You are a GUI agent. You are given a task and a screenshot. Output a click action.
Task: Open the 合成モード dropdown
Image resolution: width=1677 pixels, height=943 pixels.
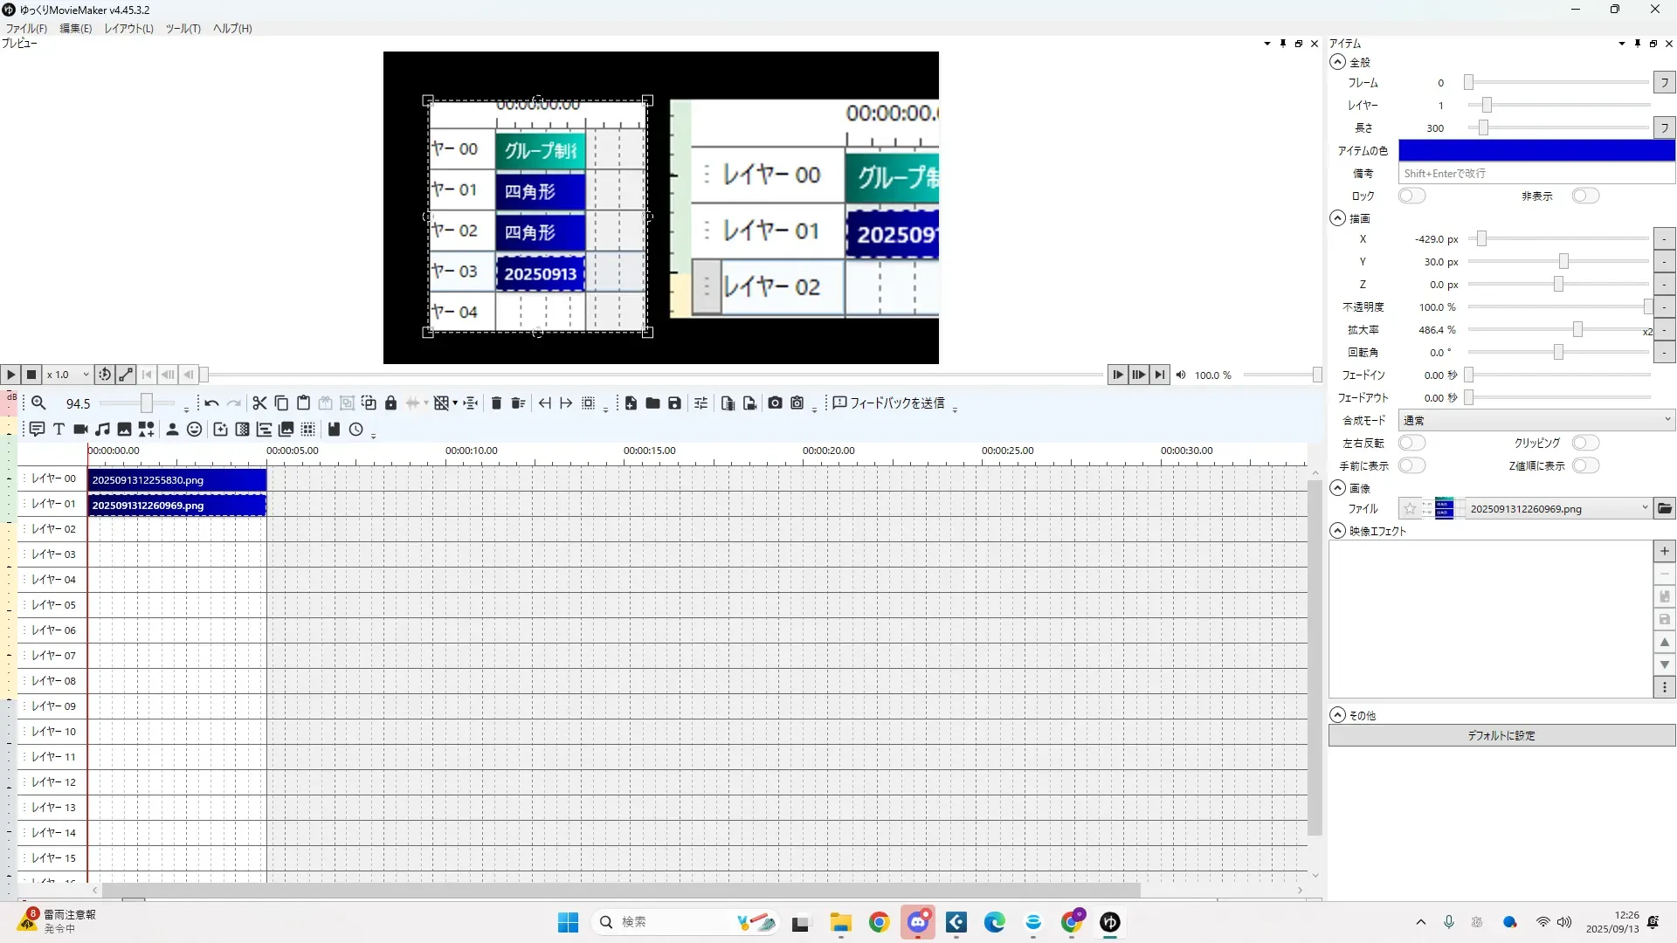(x=1536, y=421)
